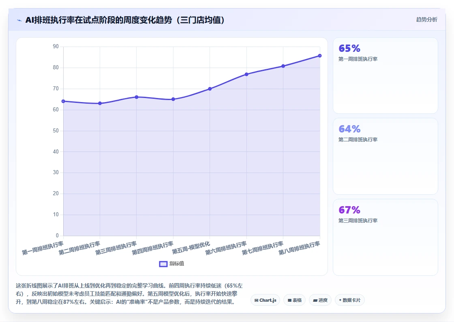
Task: Click x-axis label 第七周排班执行率
Action: pos(263,248)
